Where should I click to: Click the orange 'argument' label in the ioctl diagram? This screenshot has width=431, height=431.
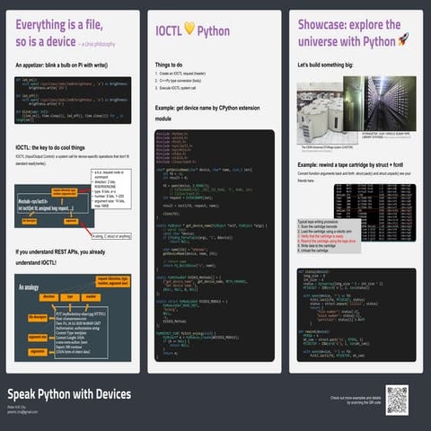tap(71, 221)
